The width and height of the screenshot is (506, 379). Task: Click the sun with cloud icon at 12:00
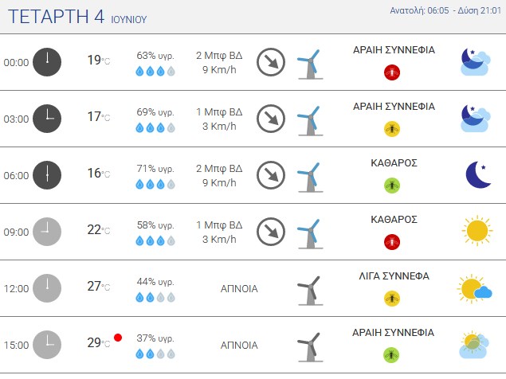point(474,289)
